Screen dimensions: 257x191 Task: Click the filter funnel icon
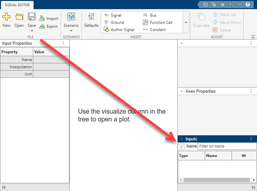coord(181,146)
